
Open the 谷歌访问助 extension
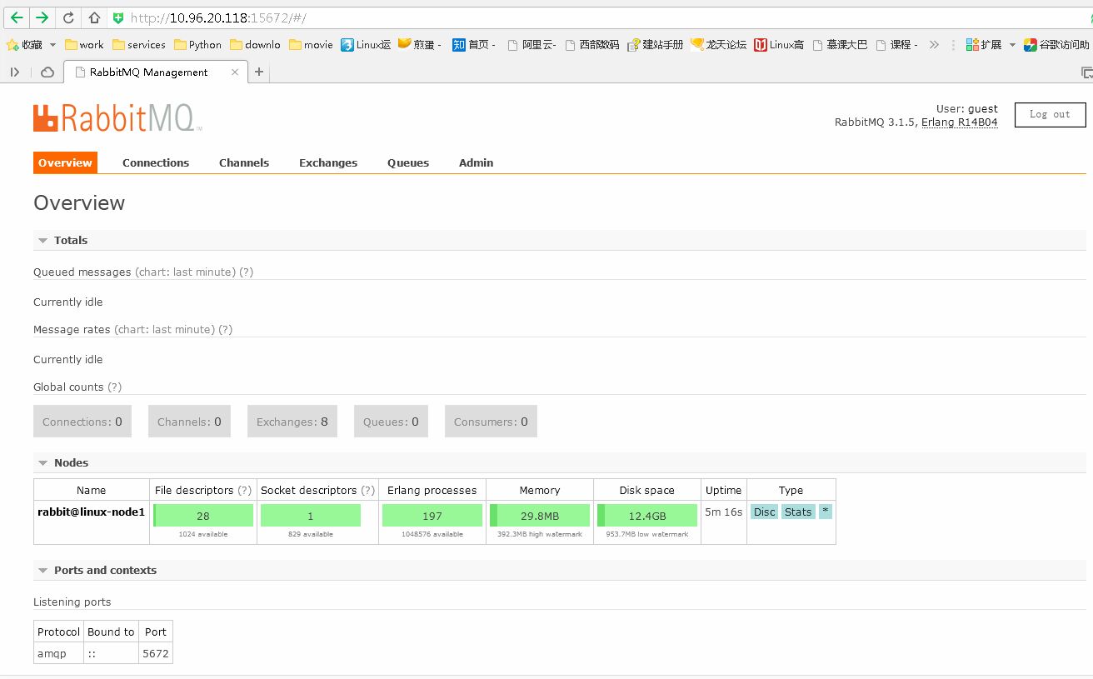click(1056, 45)
